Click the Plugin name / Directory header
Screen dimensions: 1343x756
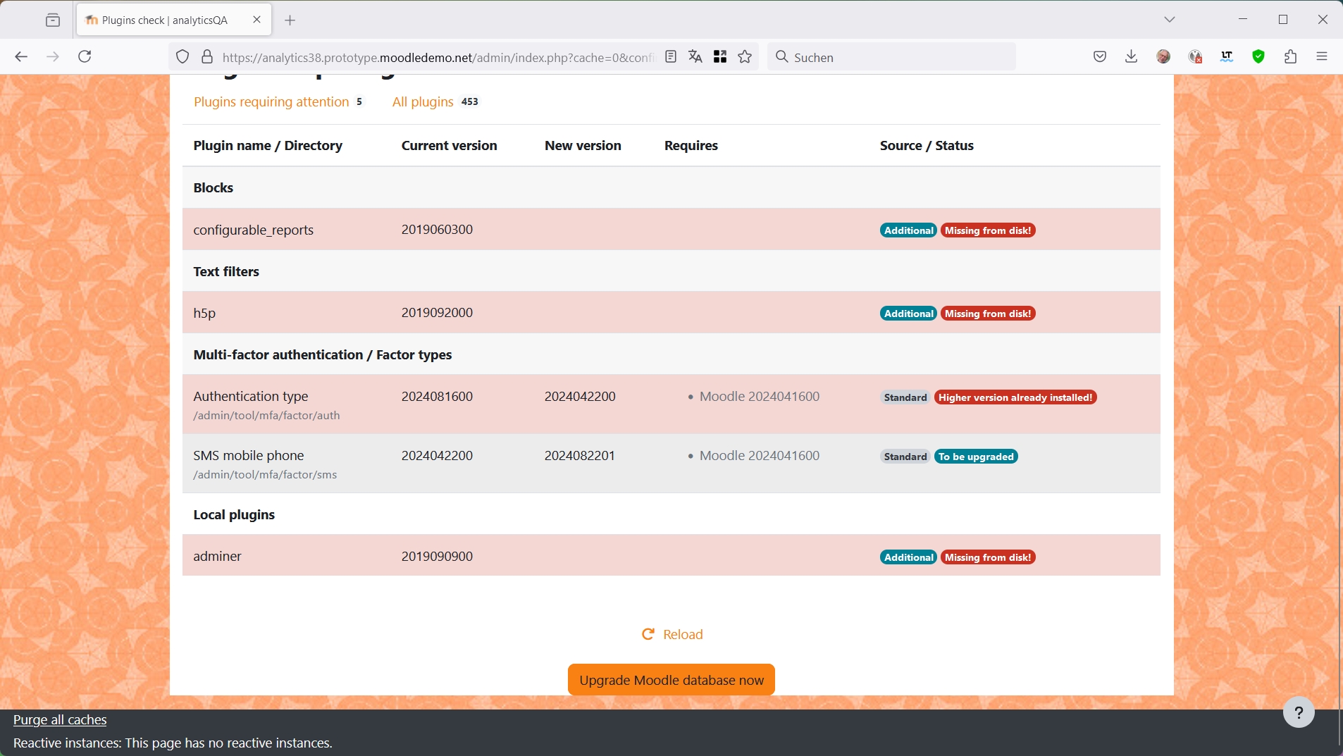(268, 145)
